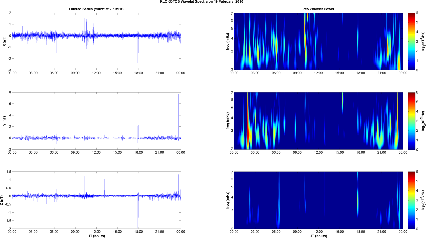Viewport: 426px width, 238px height.
Task: Click 09:00 tick under Y wavelet spectrum
Action: [297, 152]
